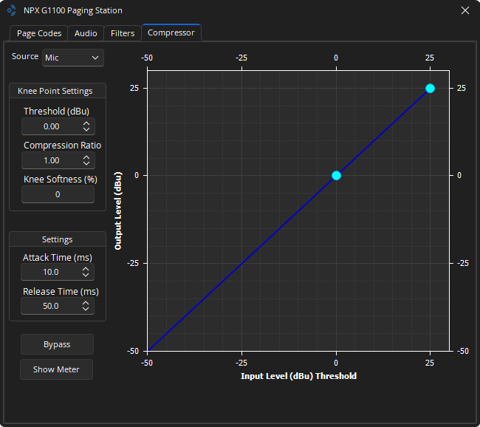Image resolution: width=480 pixels, height=427 pixels.
Task: Switch to the Page Codes tab
Action: pyautogui.click(x=38, y=33)
